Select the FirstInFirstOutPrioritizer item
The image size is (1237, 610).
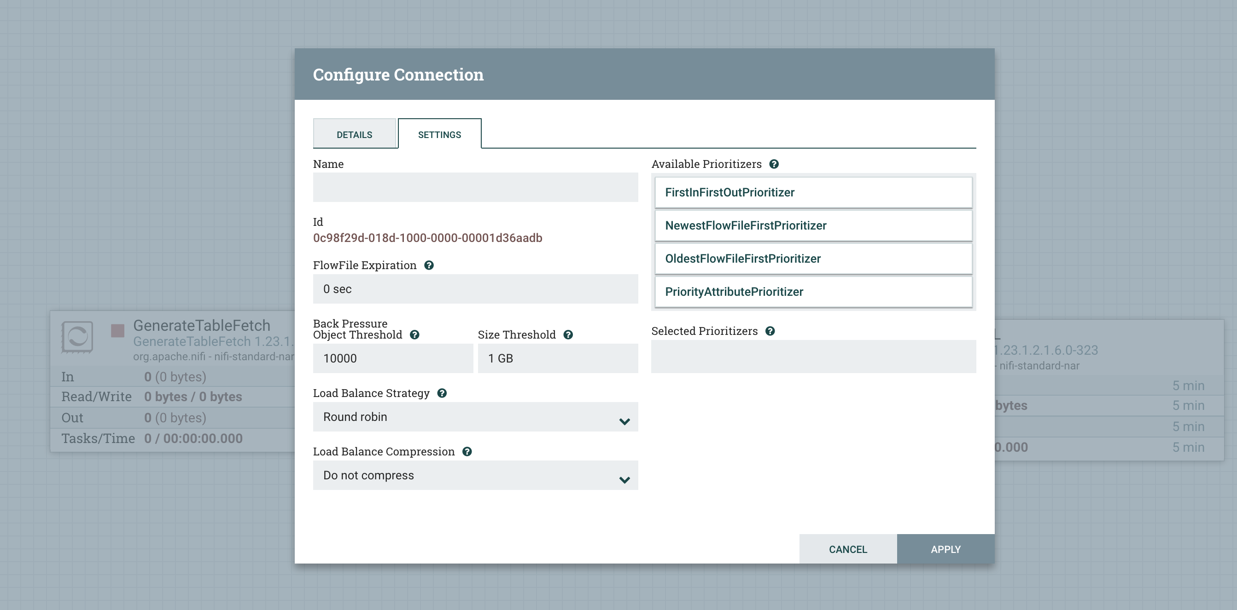[813, 192]
